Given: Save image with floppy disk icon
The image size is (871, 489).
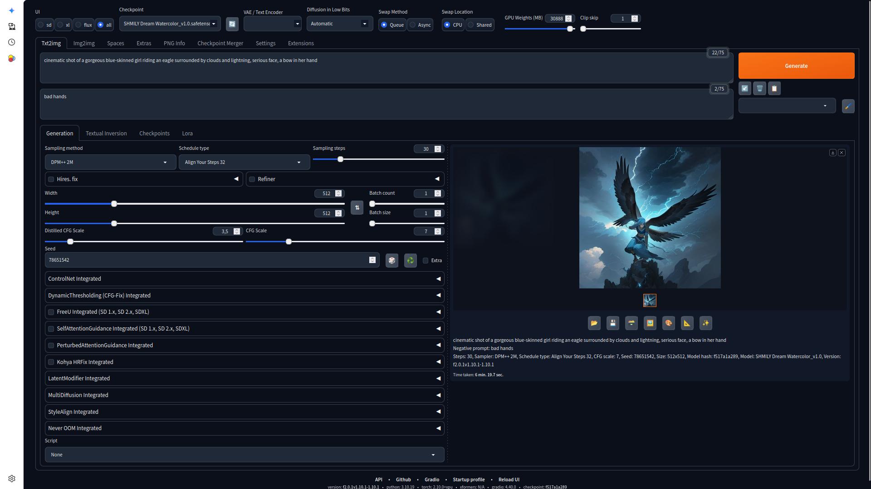Looking at the screenshot, I should [613, 323].
